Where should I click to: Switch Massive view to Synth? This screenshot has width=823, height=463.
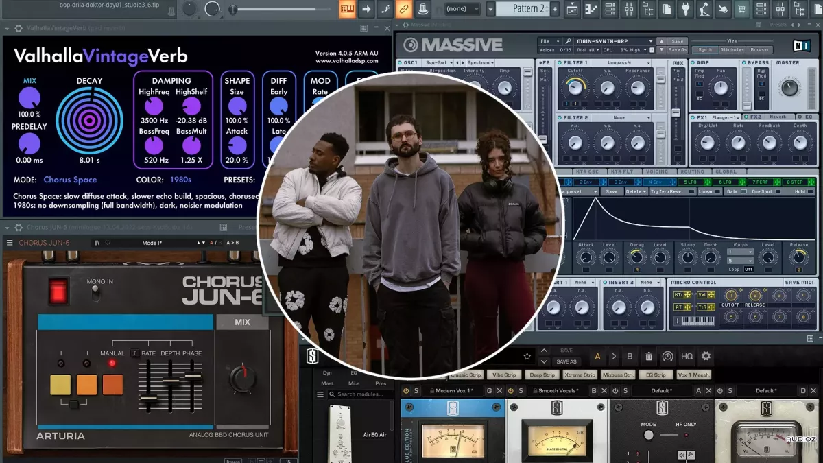tap(705, 50)
